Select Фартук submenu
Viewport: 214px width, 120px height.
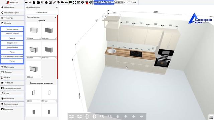(12, 61)
